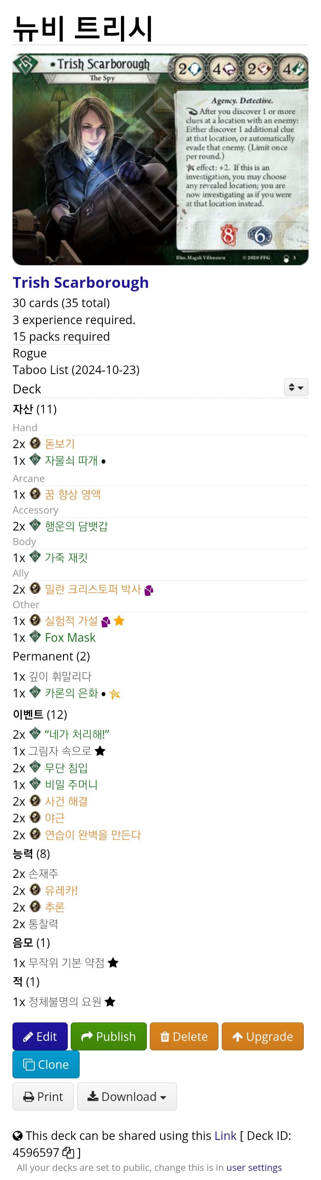Click the Trish Scarborough investigator link
This screenshot has height=1180, width=321.
coord(80,282)
